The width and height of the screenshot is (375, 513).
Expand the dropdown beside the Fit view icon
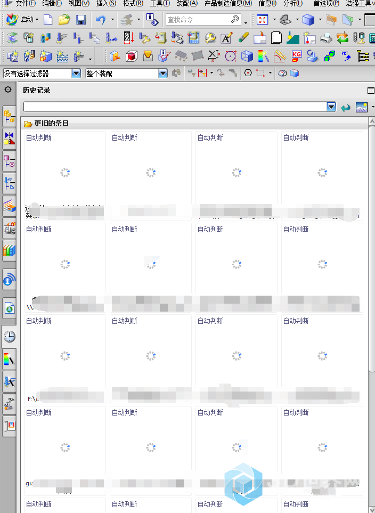[x=274, y=20]
